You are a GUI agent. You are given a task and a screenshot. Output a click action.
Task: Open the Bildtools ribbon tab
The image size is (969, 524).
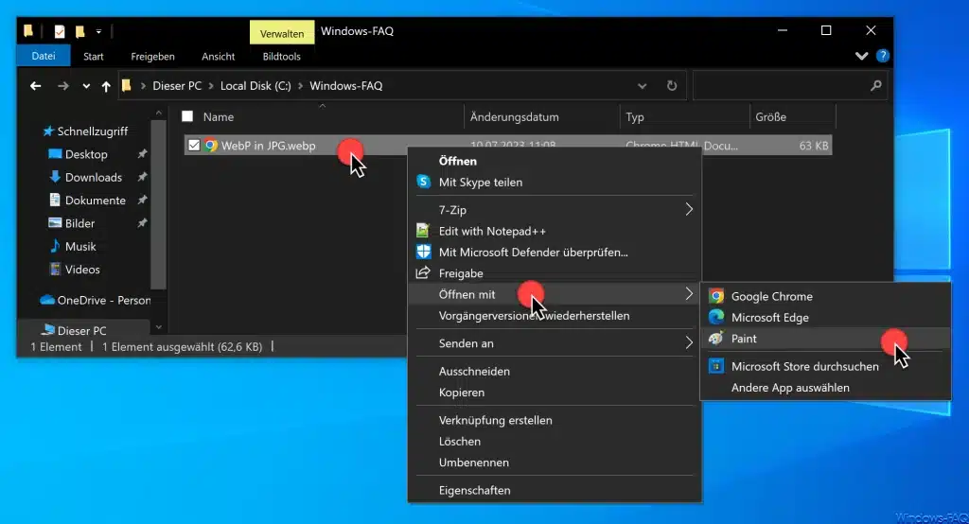(281, 56)
